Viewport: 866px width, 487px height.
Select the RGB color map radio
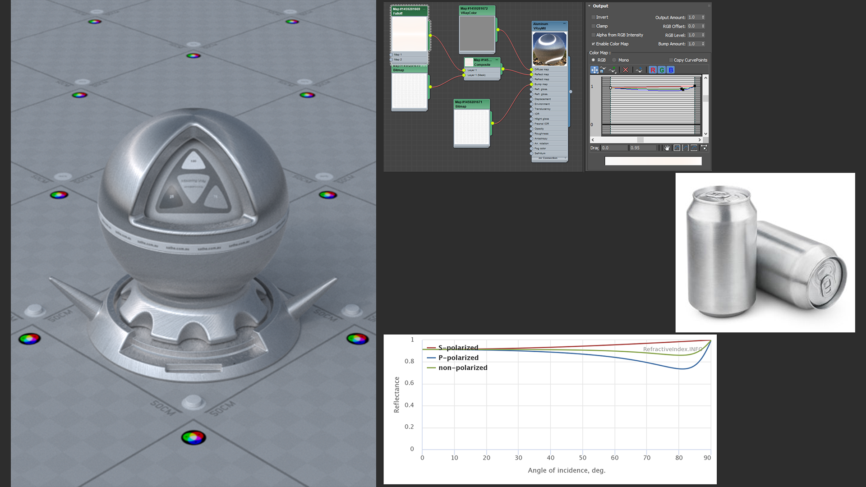click(593, 60)
